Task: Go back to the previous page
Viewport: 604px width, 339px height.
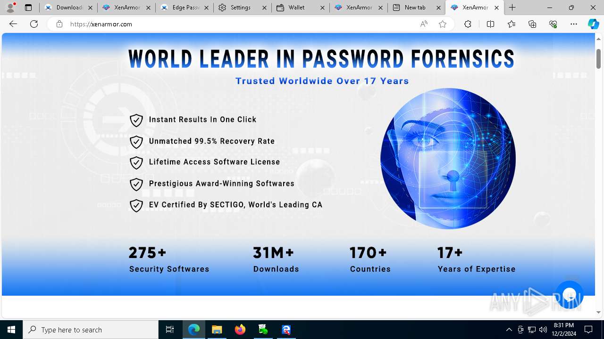Action: click(x=13, y=24)
